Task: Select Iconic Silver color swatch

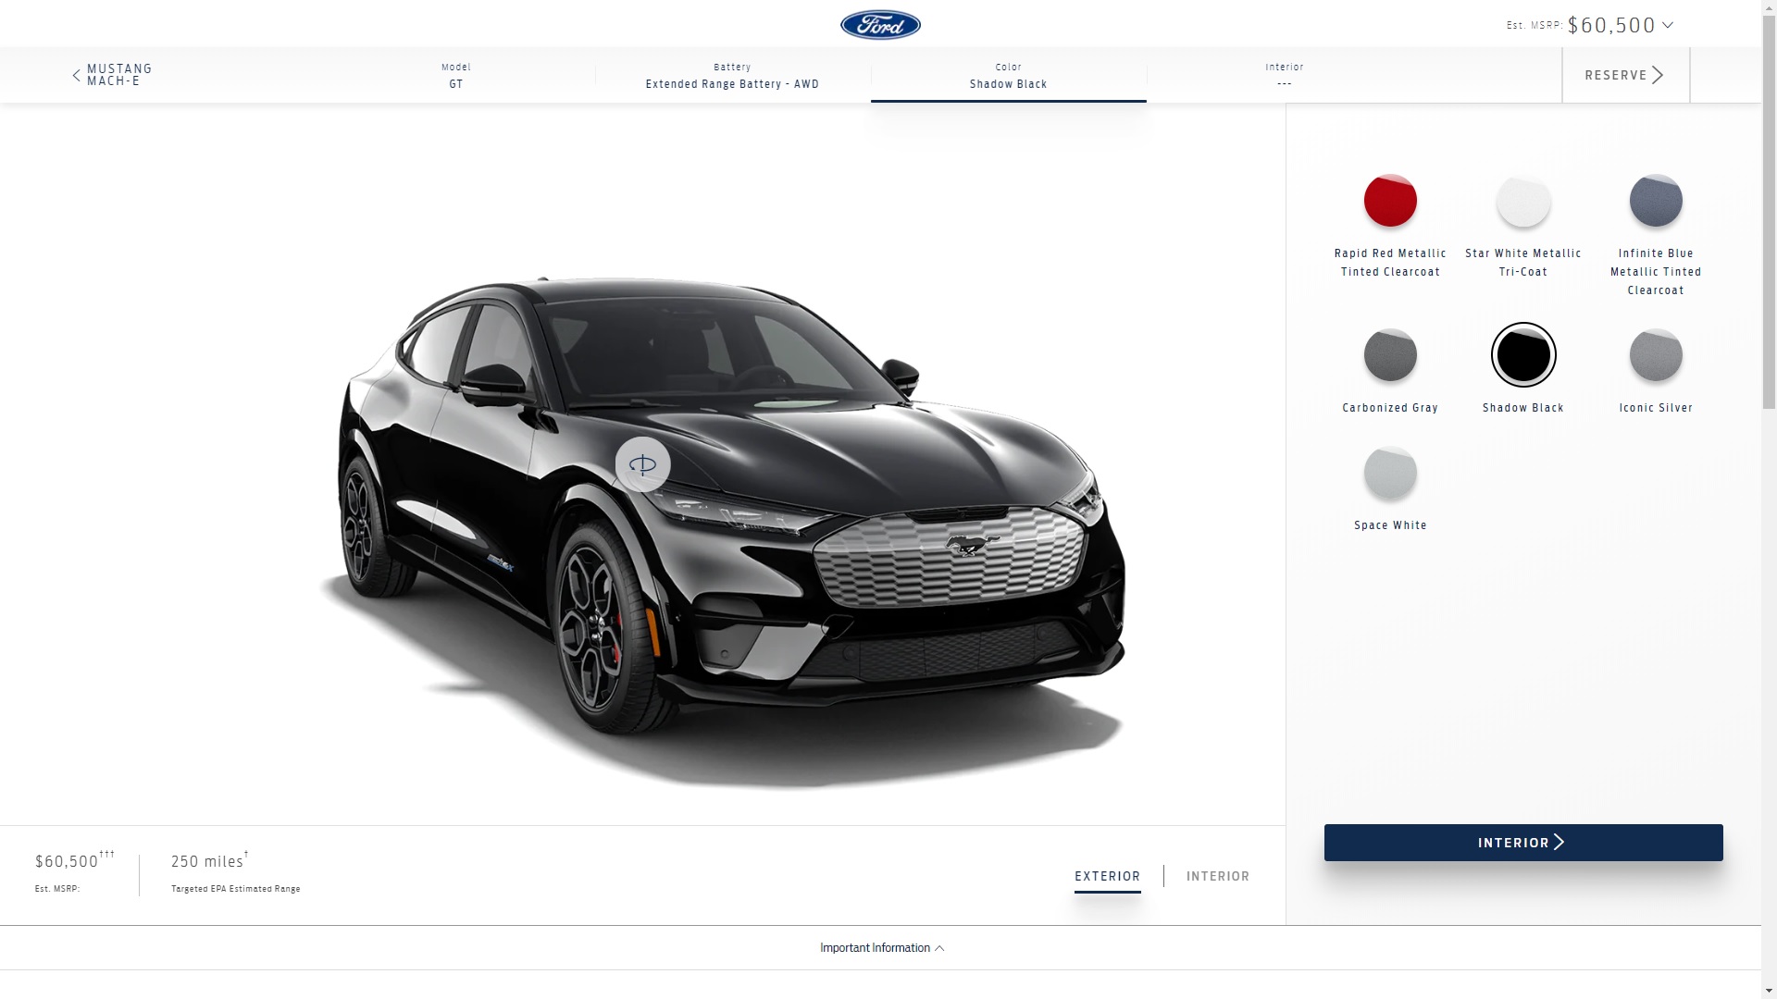Action: pyautogui.click(x=1656, y=353)
